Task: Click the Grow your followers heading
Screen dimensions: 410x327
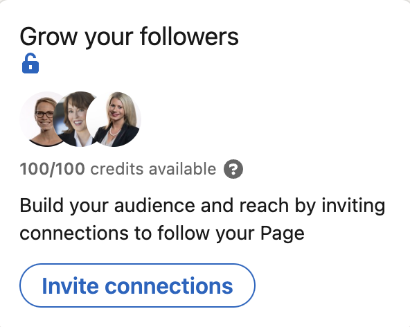Action: click(x=130, y=37)
